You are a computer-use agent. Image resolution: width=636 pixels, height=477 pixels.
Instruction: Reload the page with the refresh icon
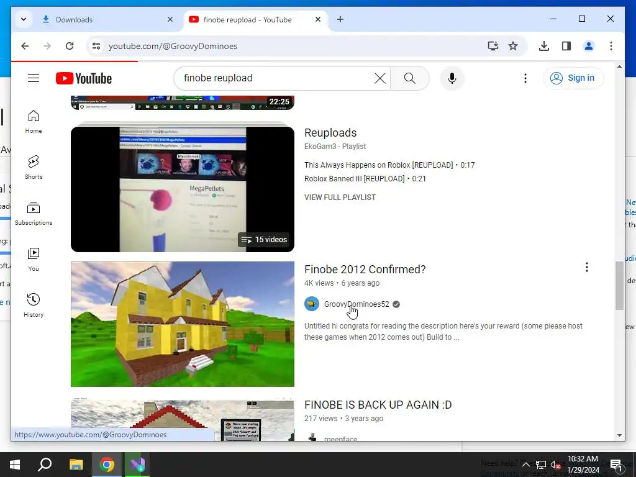click(x=70, y=46)
